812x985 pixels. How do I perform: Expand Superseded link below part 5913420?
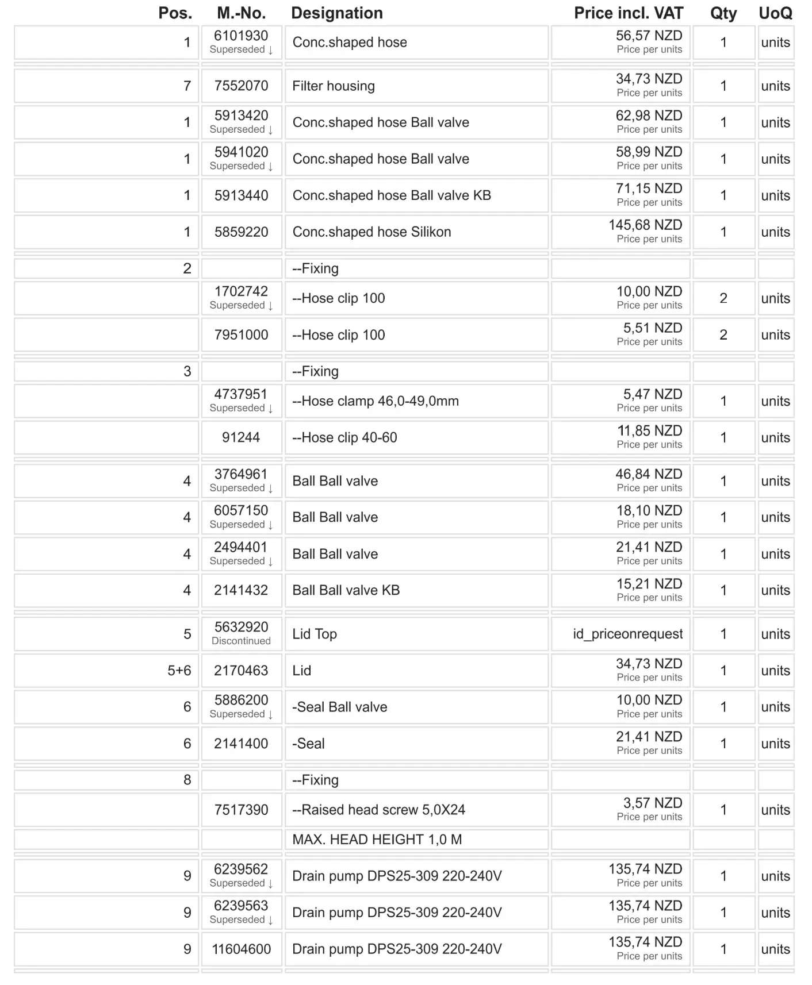tap(241, 130)
